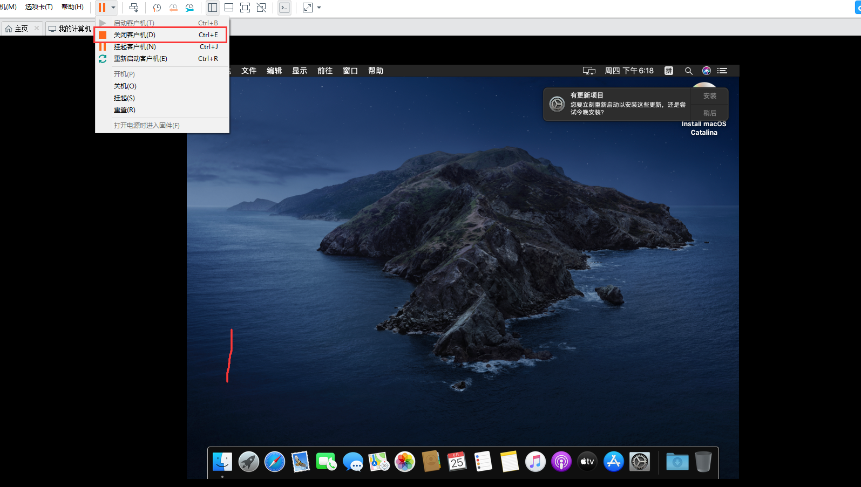The height and width of the screenshot is (487, 861).
Task: Select 关闭客户机(D) menu entry
Action: pos(161,35)
